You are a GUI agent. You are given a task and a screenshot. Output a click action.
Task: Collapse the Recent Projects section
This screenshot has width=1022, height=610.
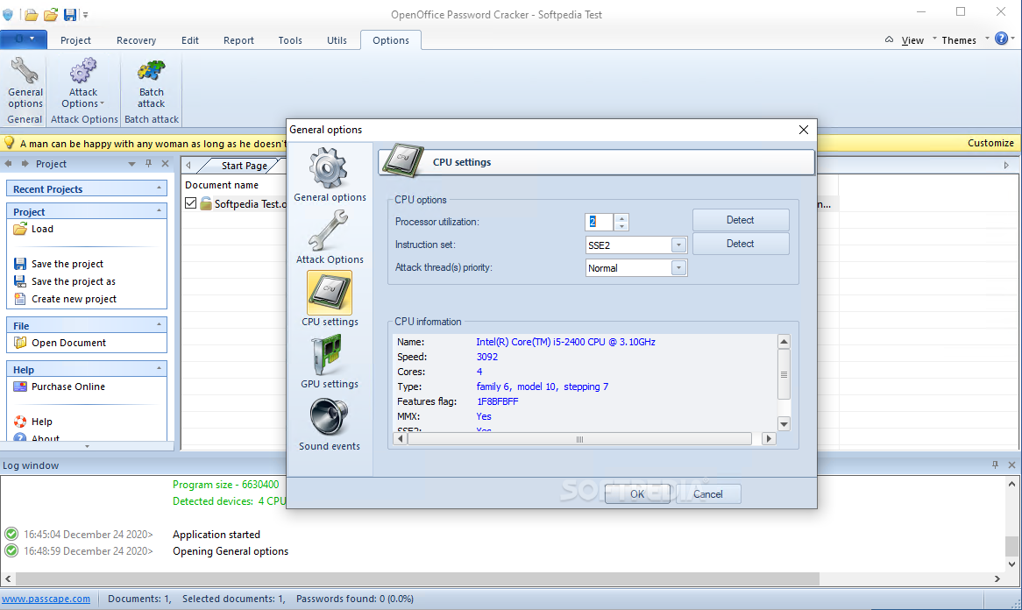(159, 188)
